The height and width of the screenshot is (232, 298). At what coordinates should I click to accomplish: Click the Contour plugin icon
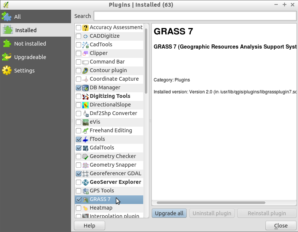pyautogui.click(x=86, y=71)
